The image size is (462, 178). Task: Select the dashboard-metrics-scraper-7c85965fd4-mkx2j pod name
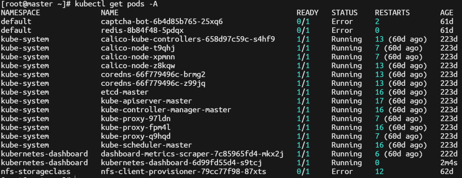point(192,154)
